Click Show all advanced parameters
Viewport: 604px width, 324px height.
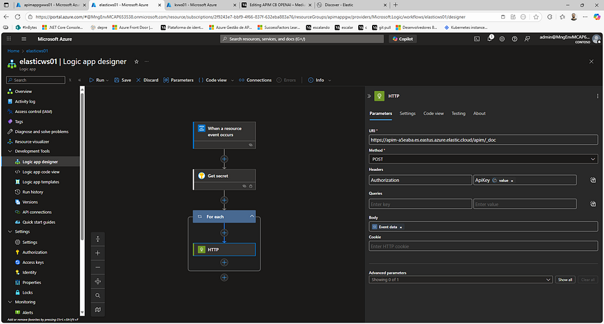(565, 280)
